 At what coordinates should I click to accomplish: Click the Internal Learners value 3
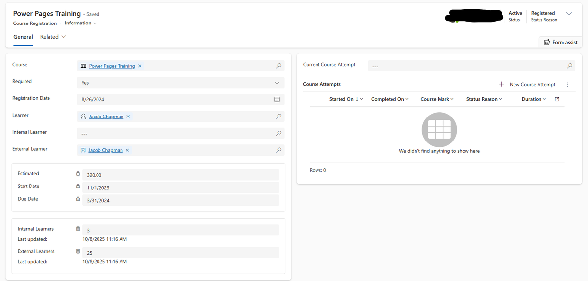click(181, 230)
